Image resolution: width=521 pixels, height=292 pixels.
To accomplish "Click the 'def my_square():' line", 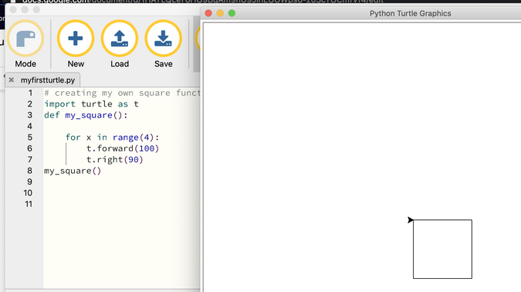I will pyautogui.click(x=86, y=115).
